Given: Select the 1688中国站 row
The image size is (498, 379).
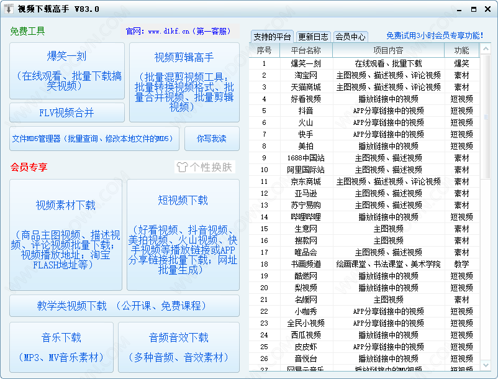Looking at the screenshot, I should click(364, 158).
